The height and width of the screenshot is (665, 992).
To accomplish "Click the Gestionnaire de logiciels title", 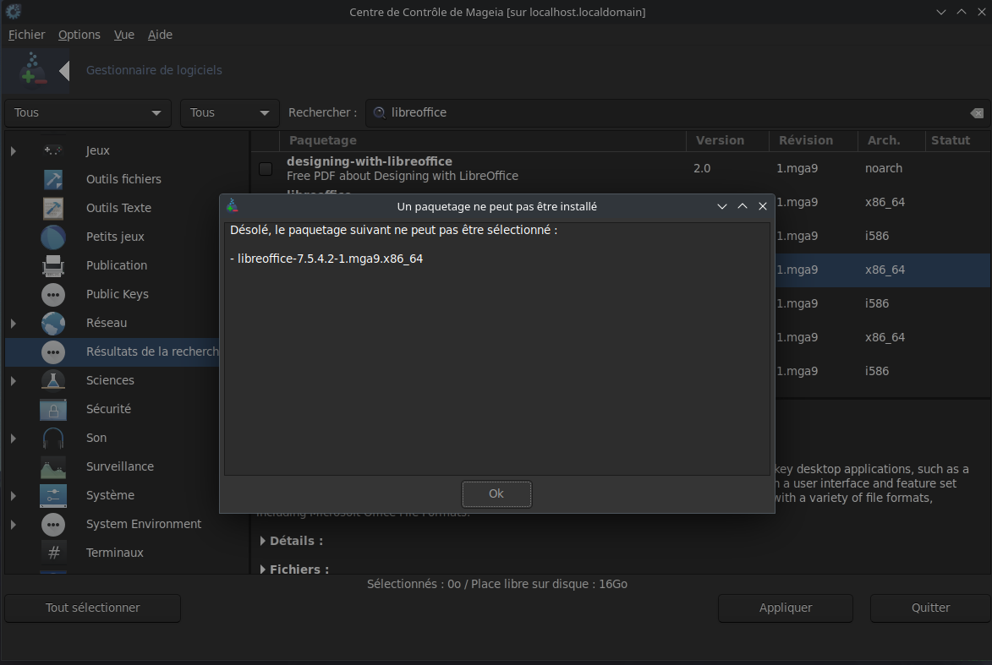I will tap(154, 70).
